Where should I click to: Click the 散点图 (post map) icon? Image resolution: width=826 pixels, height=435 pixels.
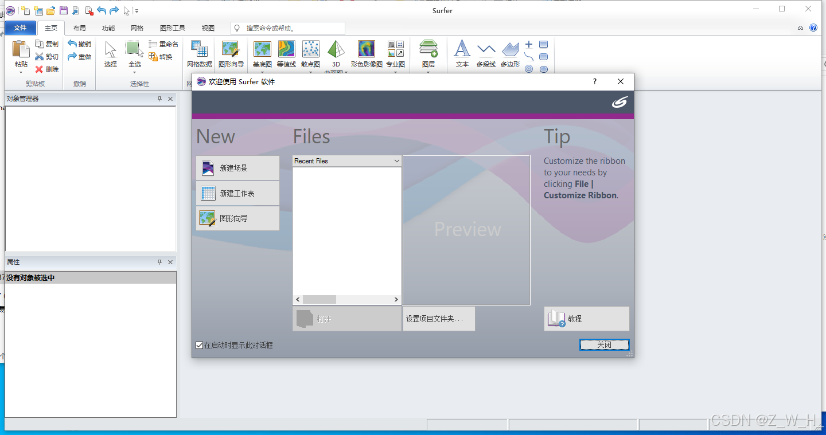coord(310,49)
